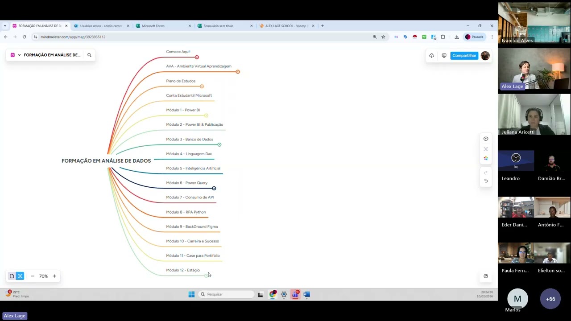Click the cloud export icon
The width and height of the screenshot is (571, 321).
(x=431, y=56)
